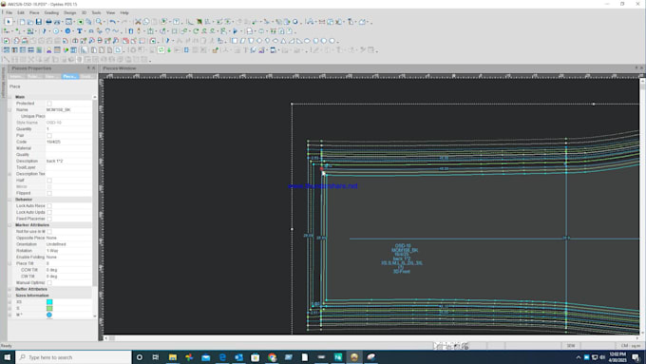Viewport: 646px width, 364px height.
Task: Toggle the Lock Auto Rese checkbox
Action: (x=49, y=205)
